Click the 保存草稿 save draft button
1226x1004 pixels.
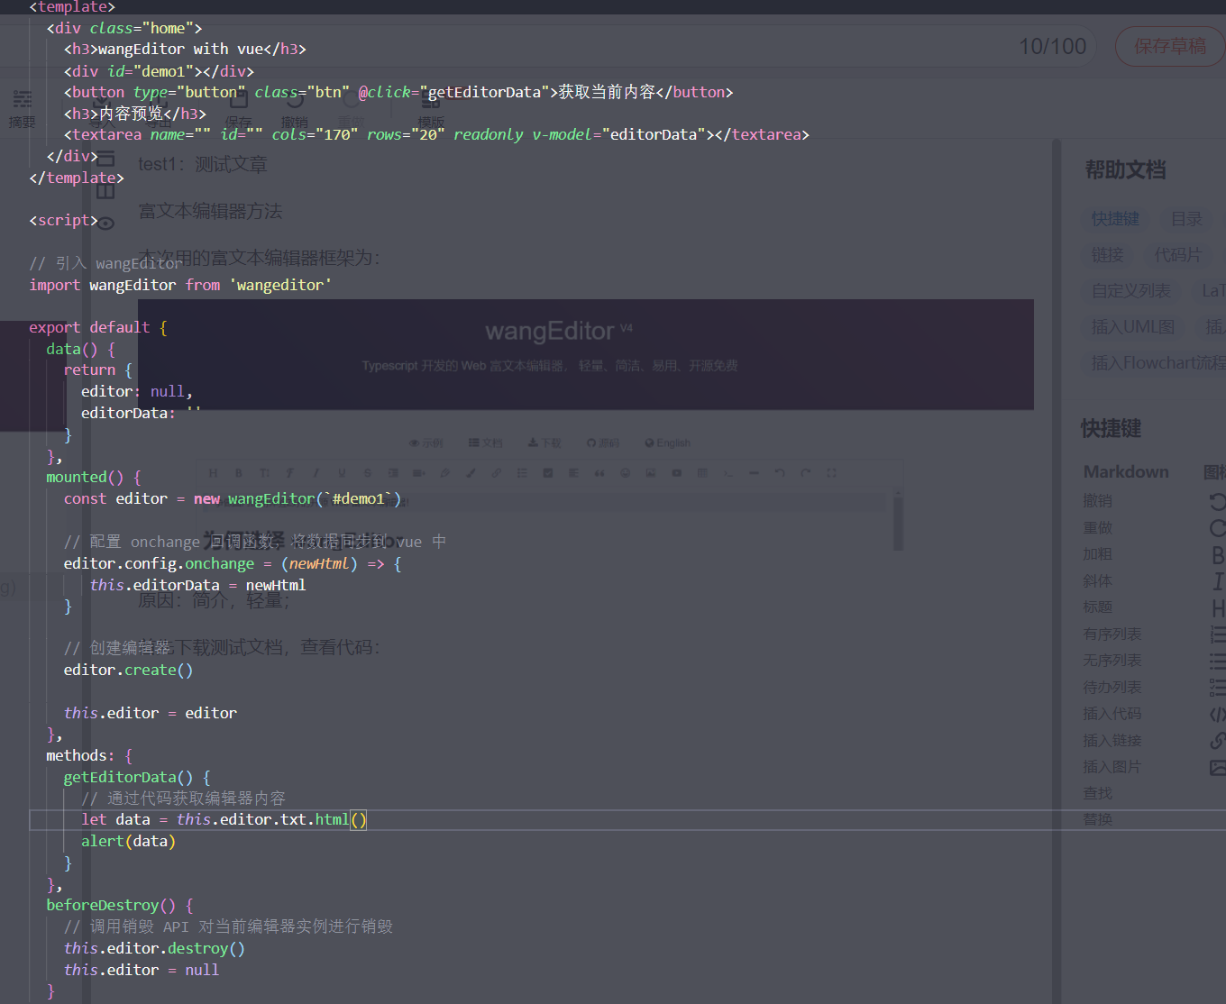click(1170, 46)
